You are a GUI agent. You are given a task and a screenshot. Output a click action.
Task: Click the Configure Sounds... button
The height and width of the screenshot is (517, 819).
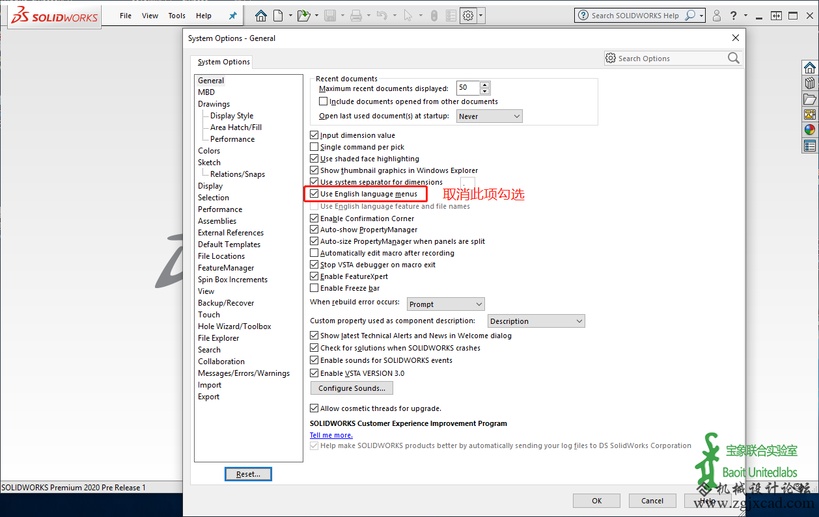(x=352, y=388)
